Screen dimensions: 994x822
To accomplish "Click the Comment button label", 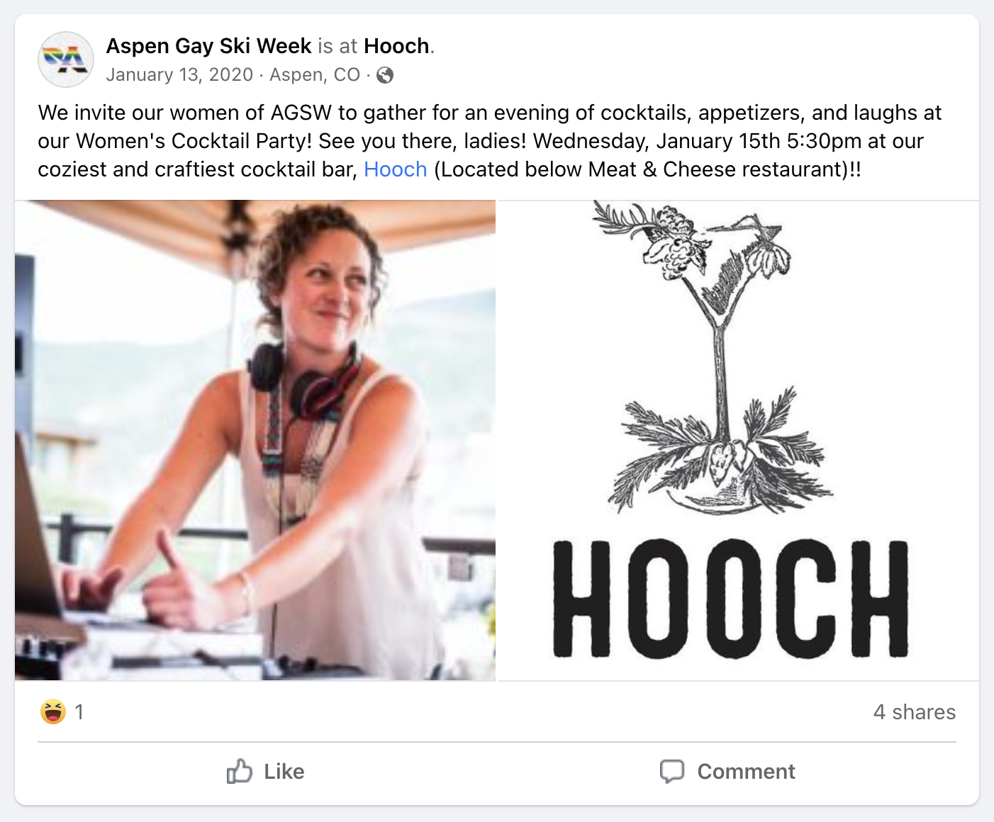I will (746, 771).
